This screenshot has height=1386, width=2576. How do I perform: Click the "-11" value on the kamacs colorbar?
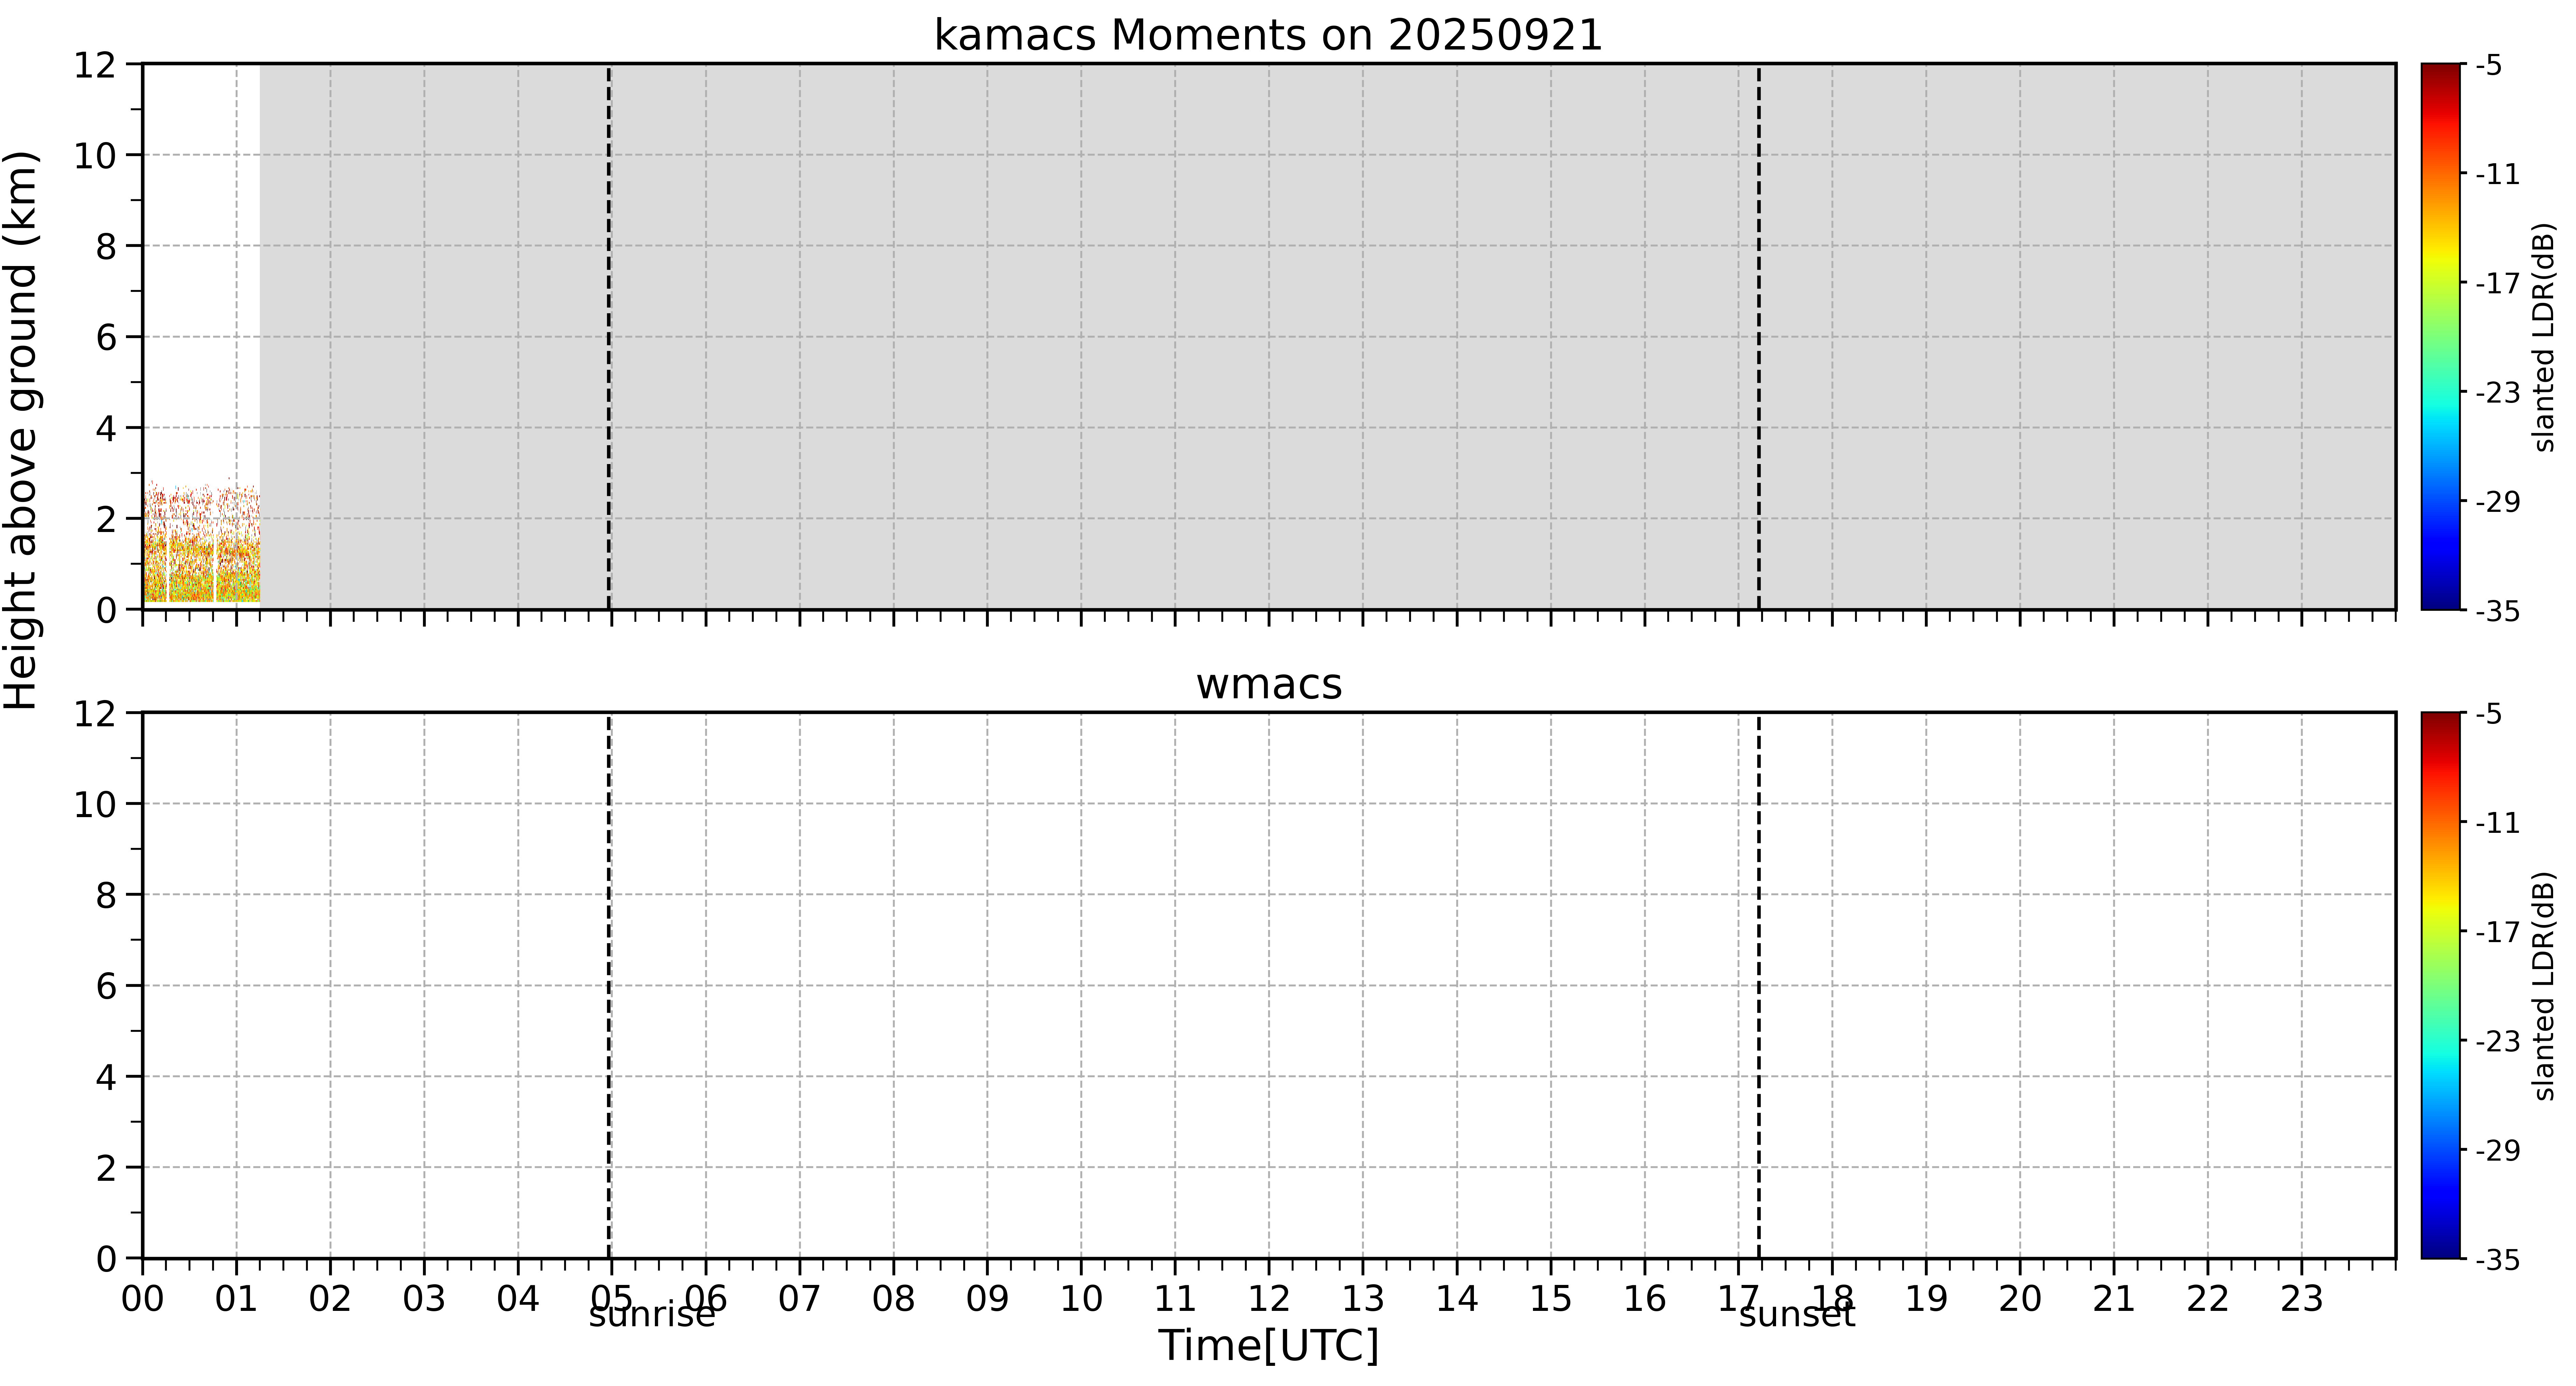(x=2497, y=175)
